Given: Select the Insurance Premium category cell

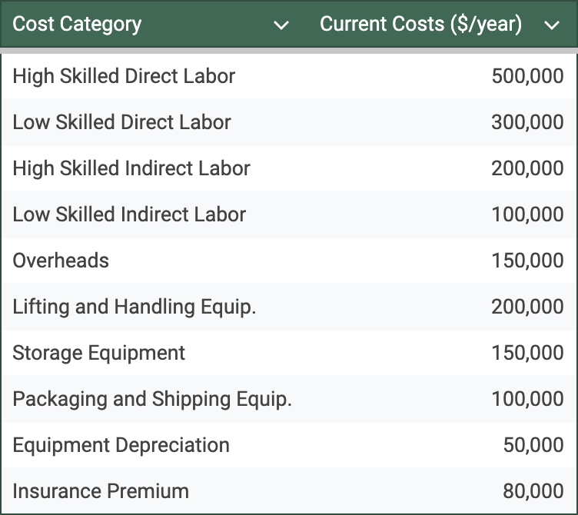Looking at the screenshot, I should pos(101,491).
